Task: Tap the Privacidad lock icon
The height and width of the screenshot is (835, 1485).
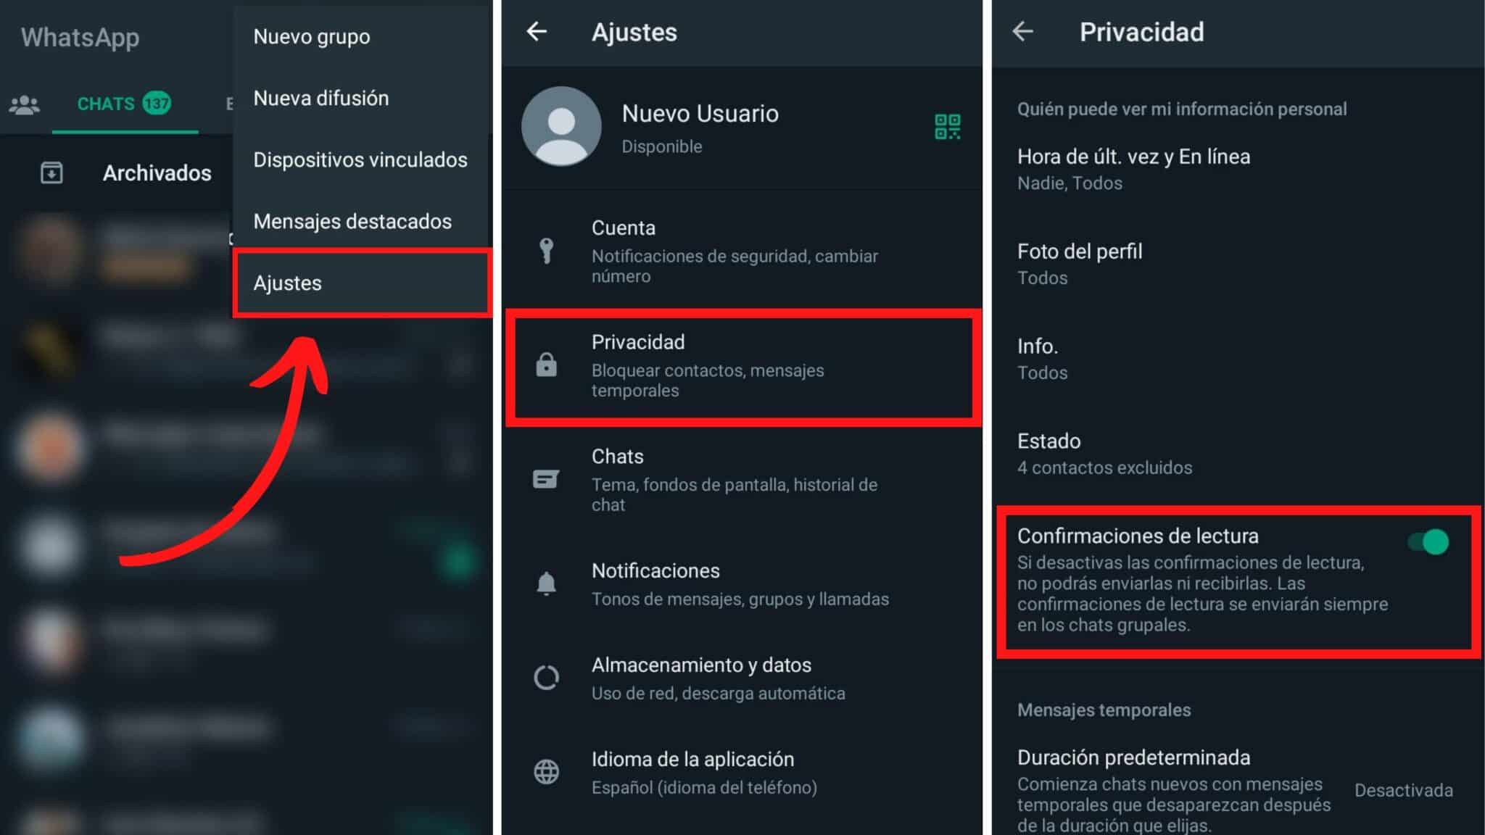Action: click(x=546, y=364)
